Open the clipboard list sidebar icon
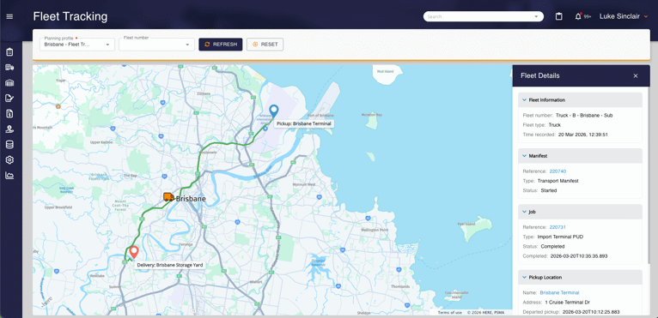 point(9,52)
